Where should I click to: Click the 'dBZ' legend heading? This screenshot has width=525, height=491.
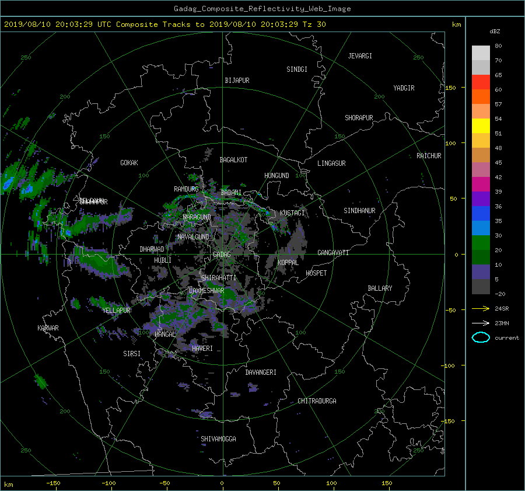(x=495, y=32)
